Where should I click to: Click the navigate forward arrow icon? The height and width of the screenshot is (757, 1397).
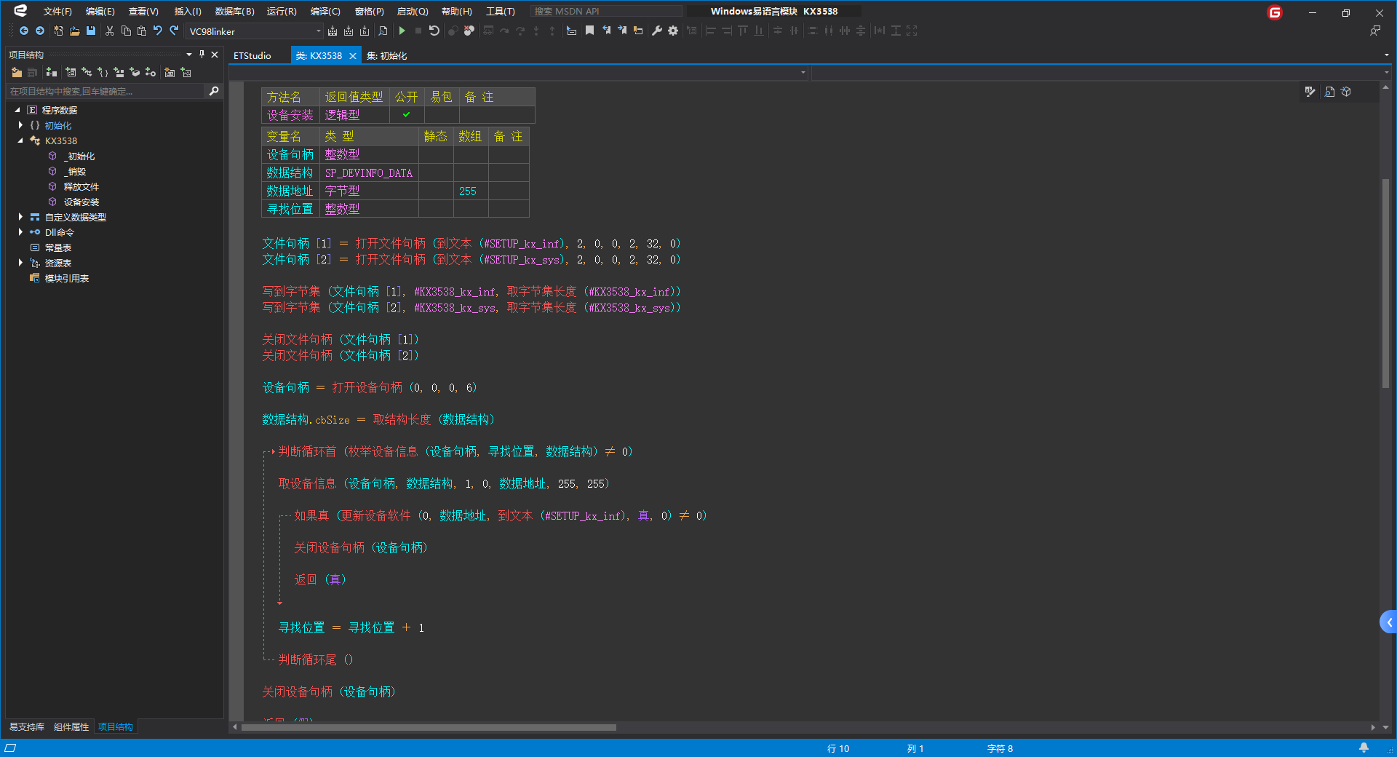click(40, 31)
